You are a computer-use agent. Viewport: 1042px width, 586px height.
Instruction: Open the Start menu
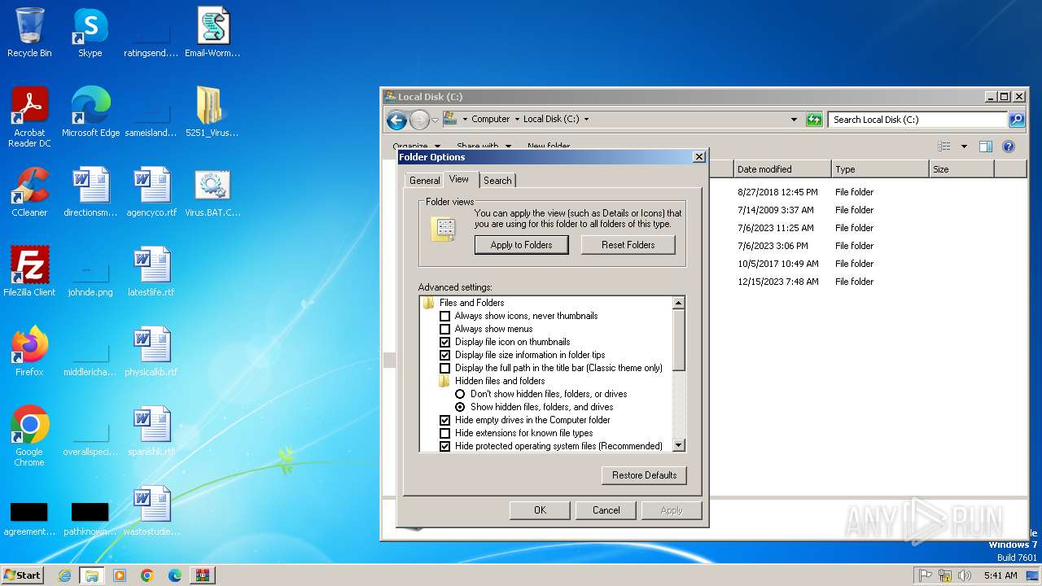[23, 575]
